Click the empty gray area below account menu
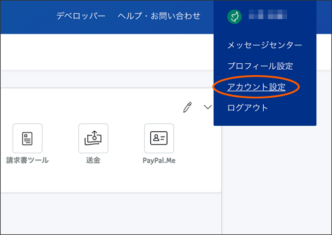 tap(275, 180)
